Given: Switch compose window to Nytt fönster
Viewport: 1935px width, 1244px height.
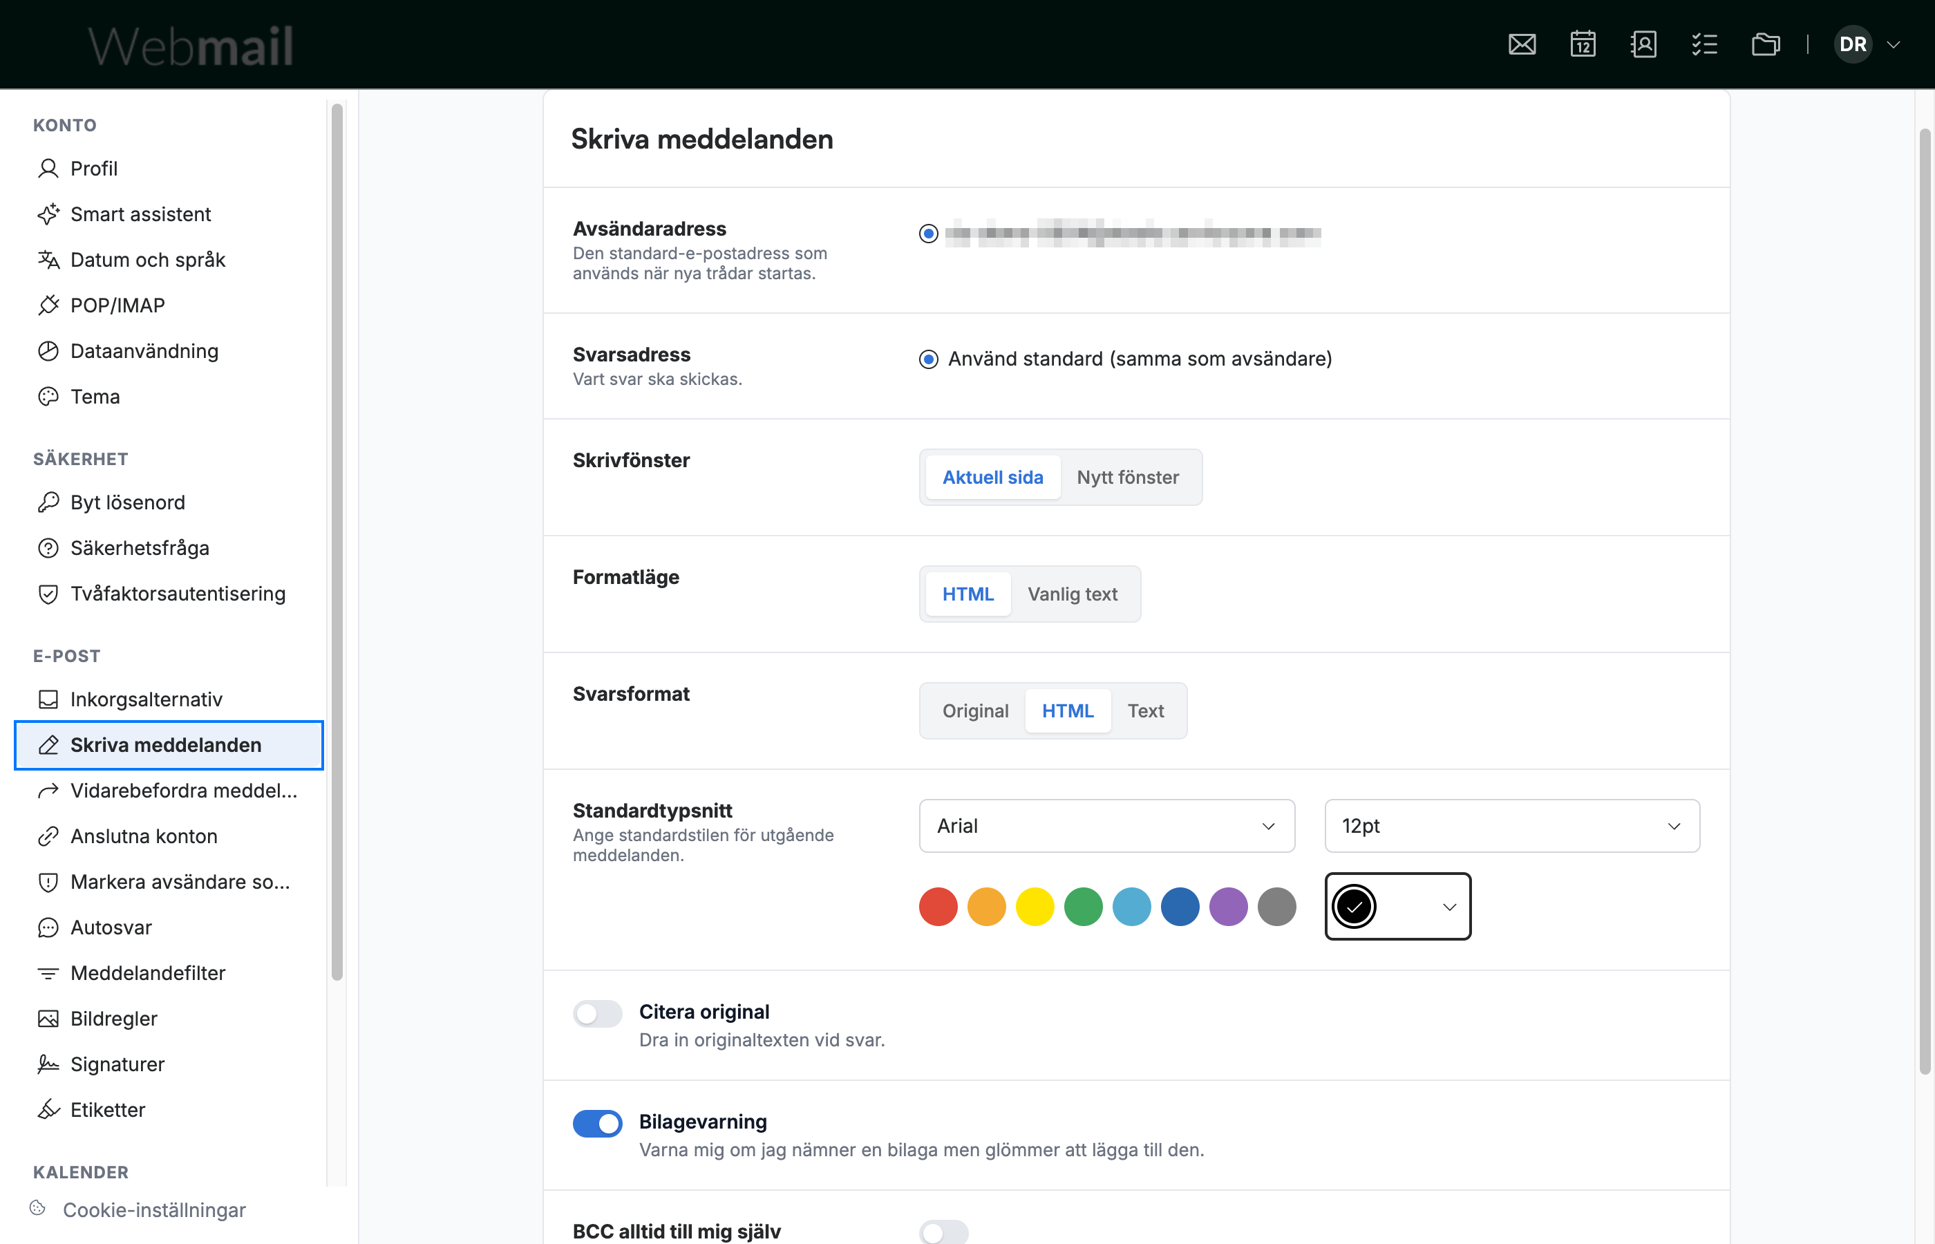Looking at the screenshot, I should 1127,478.
